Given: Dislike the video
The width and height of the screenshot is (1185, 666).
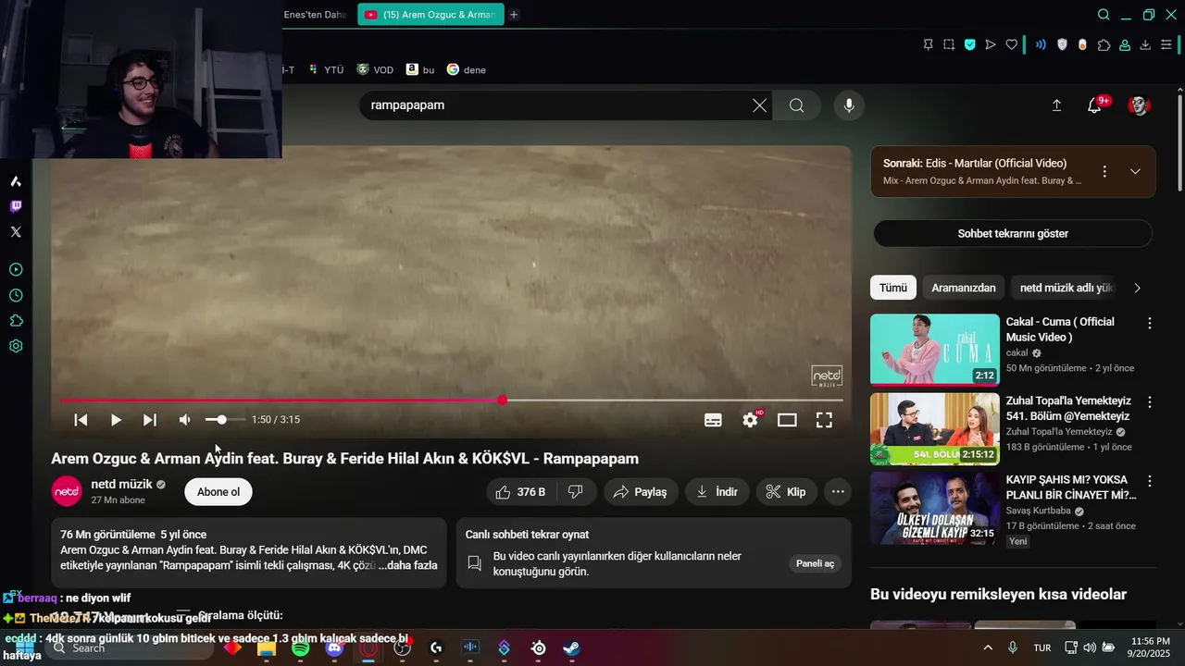Looking at the screenshot, I should (x=576, y=492).
